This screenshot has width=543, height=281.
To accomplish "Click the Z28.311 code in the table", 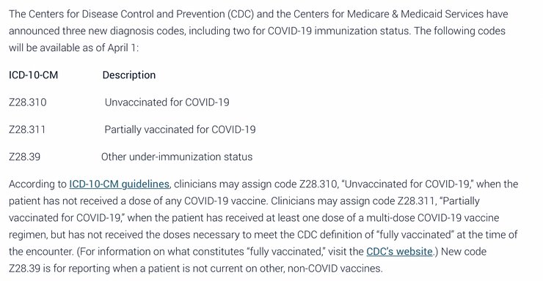I will coord(27,130).
